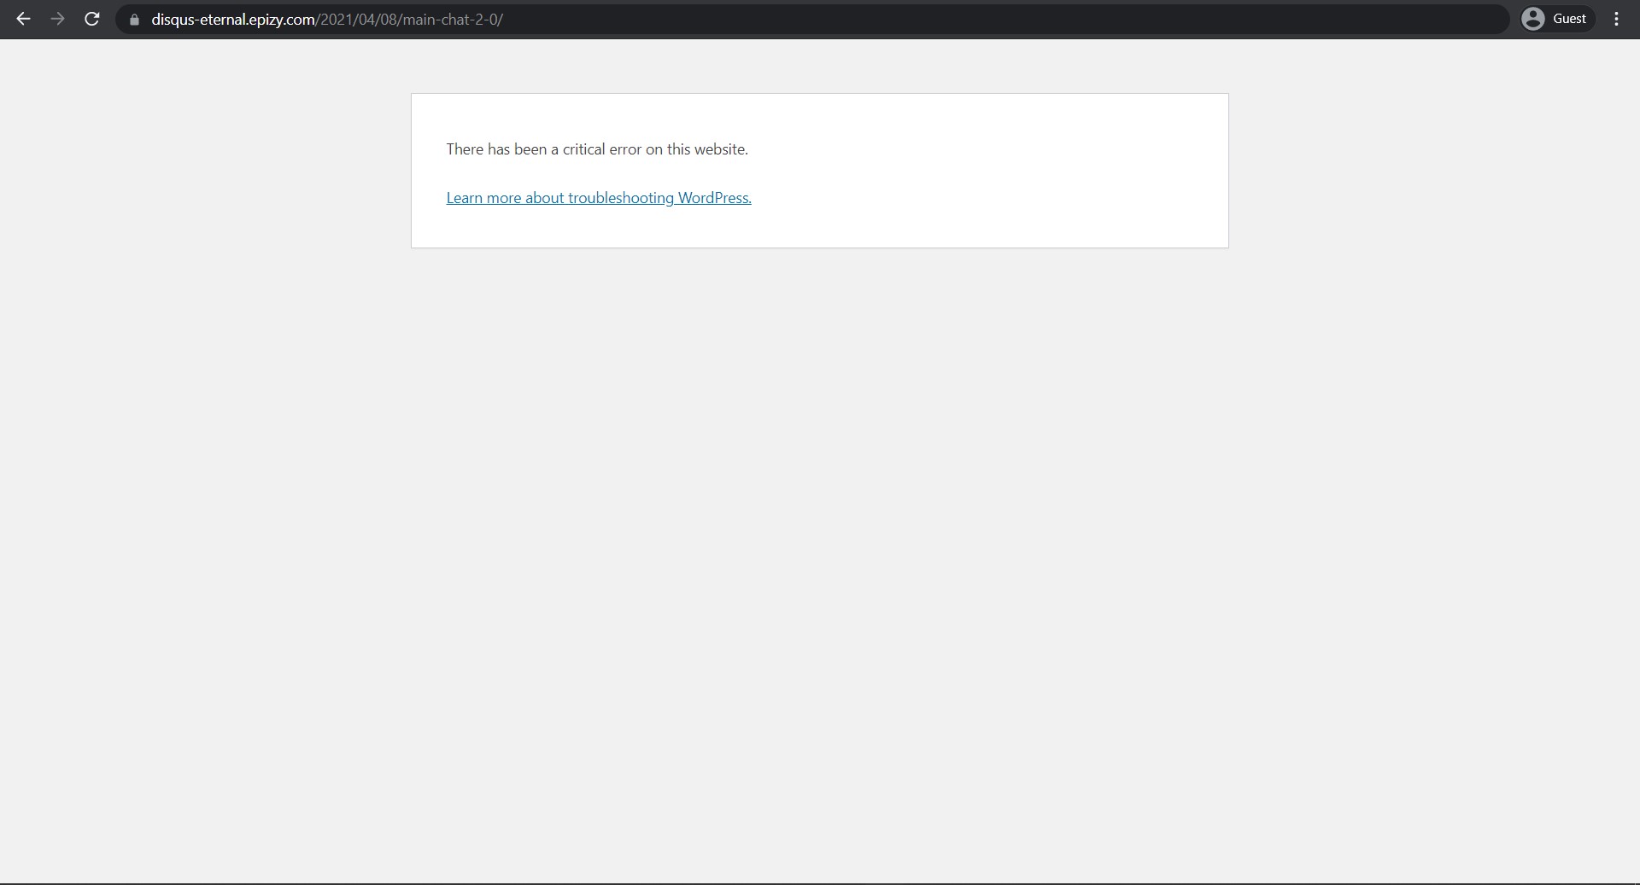Click gray area left of the error box

pyautogui.click(x=205, y=171)
